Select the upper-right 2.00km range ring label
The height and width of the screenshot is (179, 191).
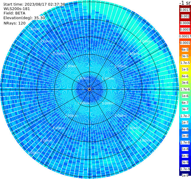120,66
